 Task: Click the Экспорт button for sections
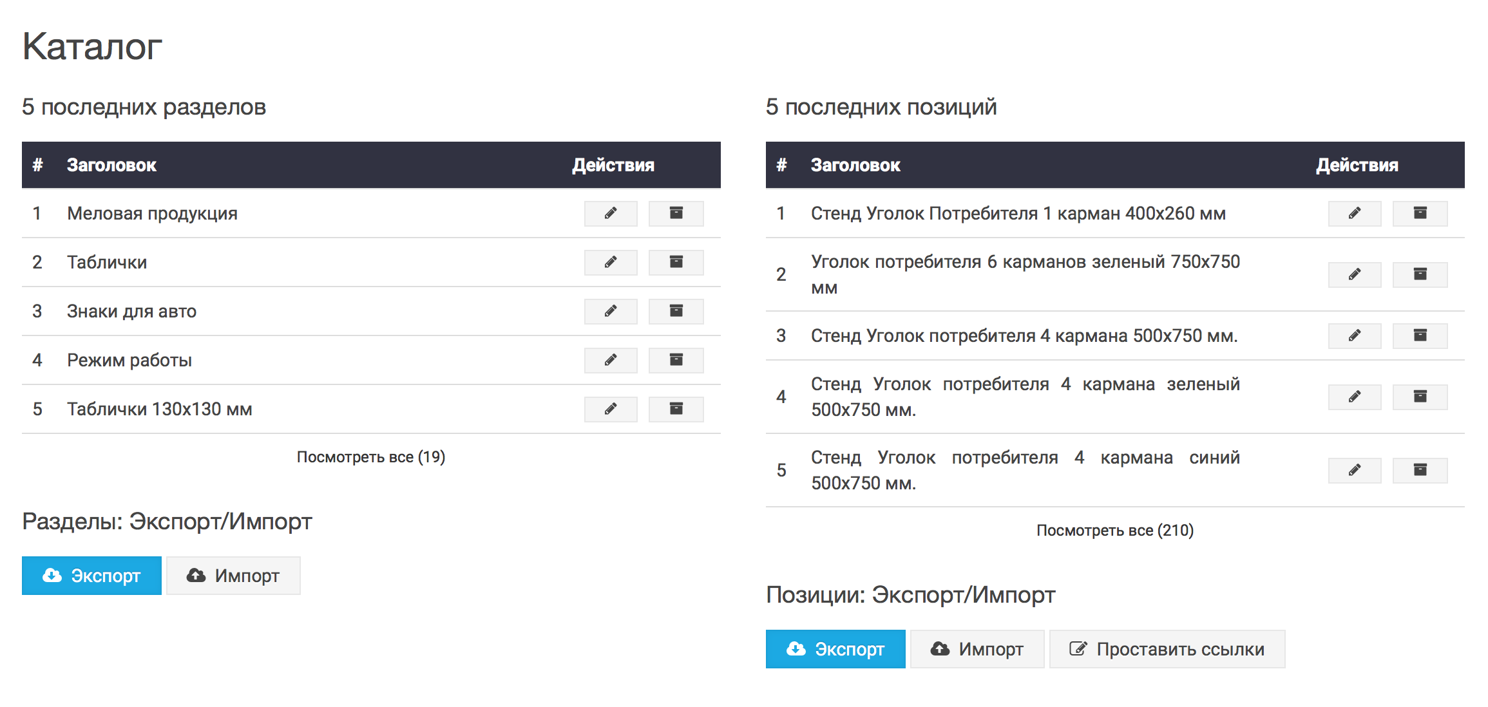coord(91,575)
